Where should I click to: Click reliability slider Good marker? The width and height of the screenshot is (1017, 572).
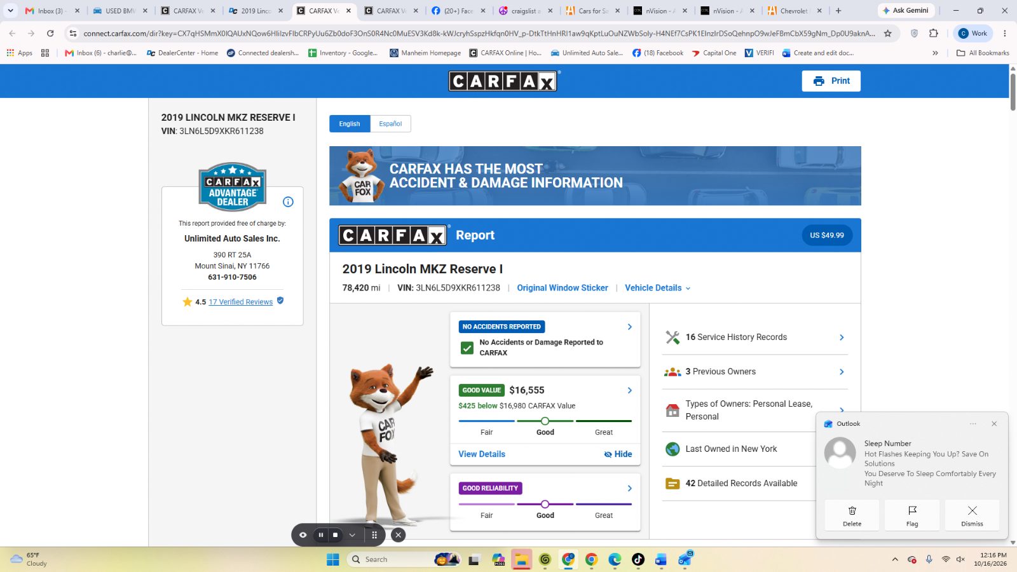pos(545,504)
